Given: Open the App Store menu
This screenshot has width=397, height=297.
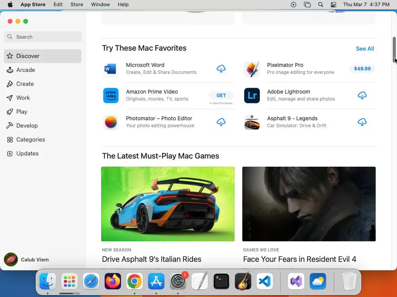Looking at the screenshot, I should [x=33, y=5].
